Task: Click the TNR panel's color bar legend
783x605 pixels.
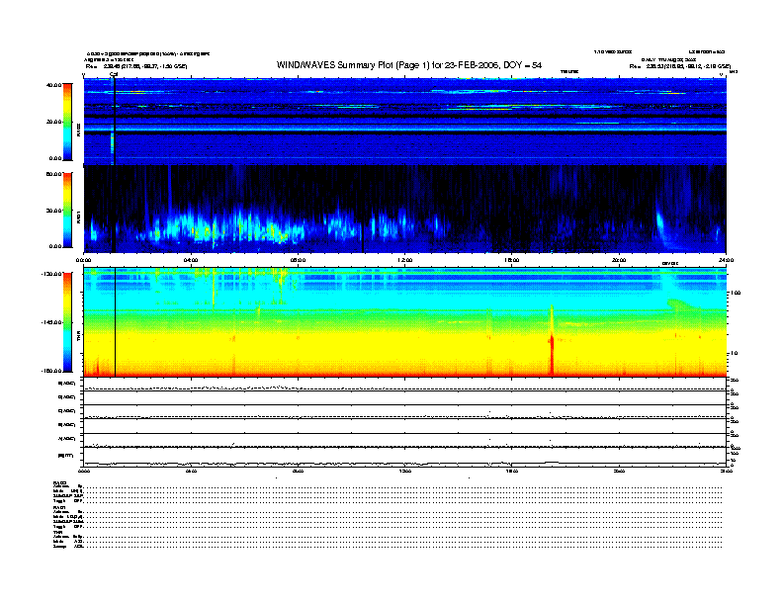Action: pos(67,322)
